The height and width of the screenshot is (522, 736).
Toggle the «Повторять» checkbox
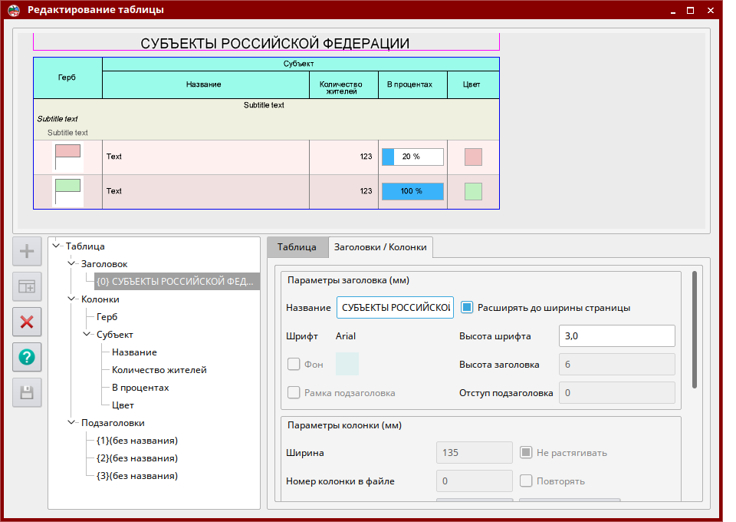point(527,481)
